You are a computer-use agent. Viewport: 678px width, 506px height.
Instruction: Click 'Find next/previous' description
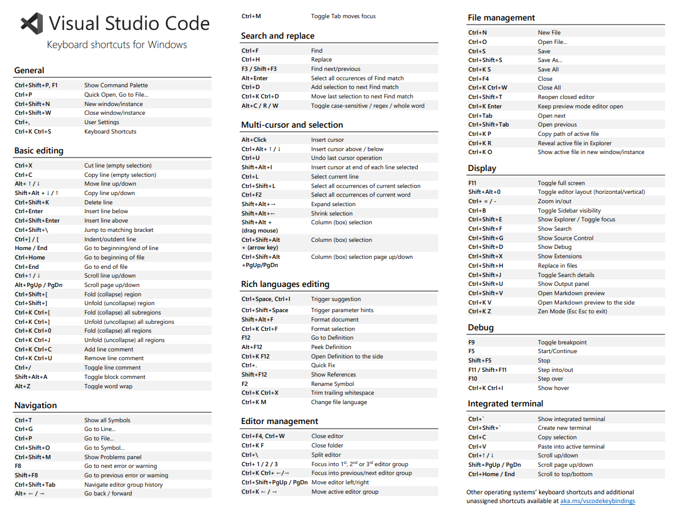coord(336,69)
